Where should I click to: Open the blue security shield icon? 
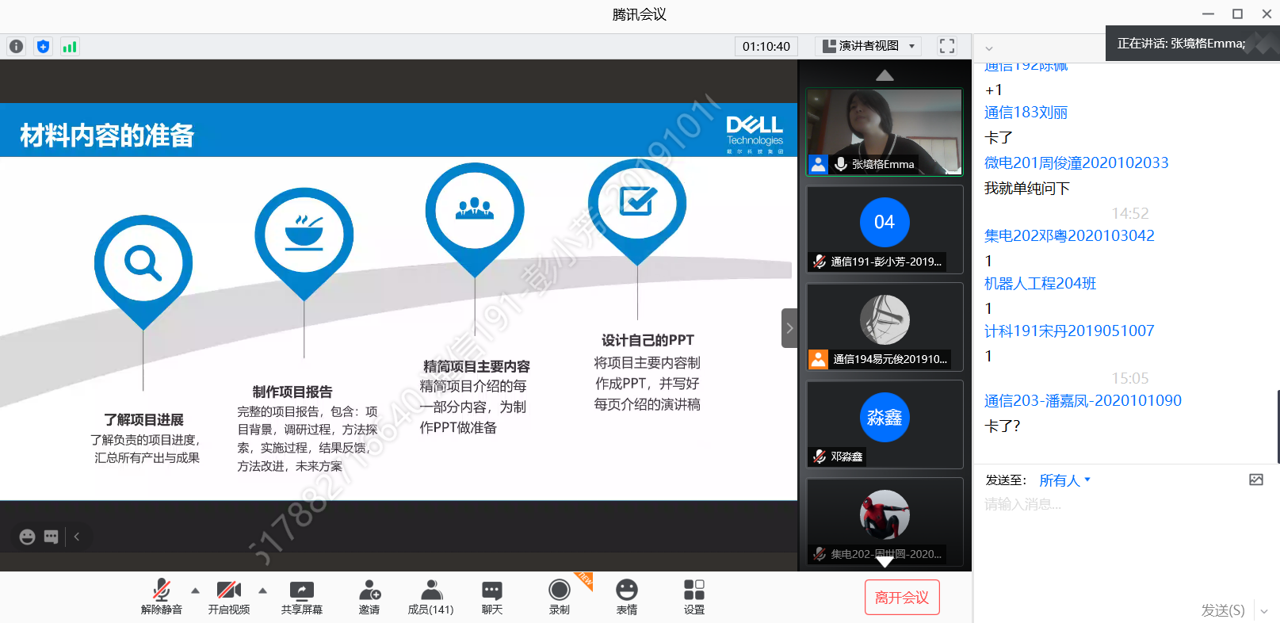pos(43,47)
